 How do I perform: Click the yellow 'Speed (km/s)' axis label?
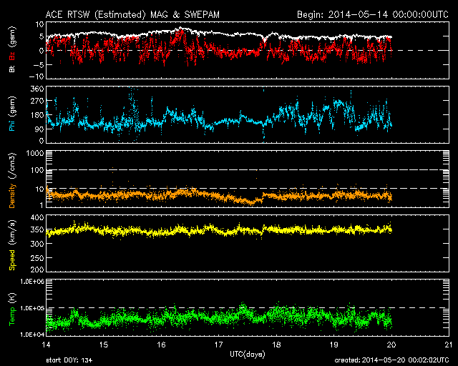[x=12, y=245]
